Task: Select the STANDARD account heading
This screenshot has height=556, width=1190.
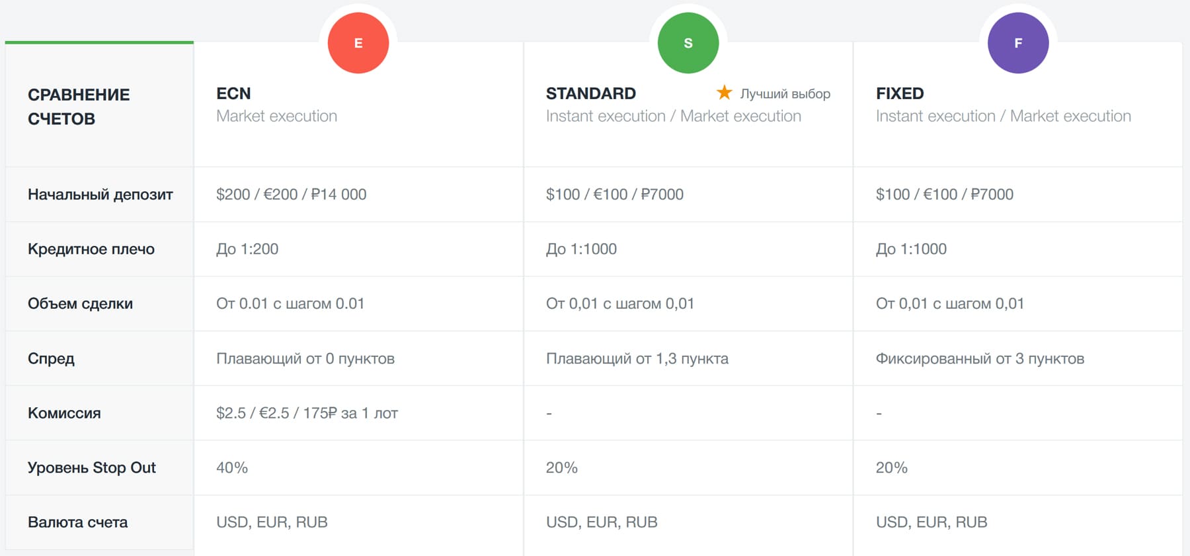Action: pyautogui.click(x=590, y=93)
